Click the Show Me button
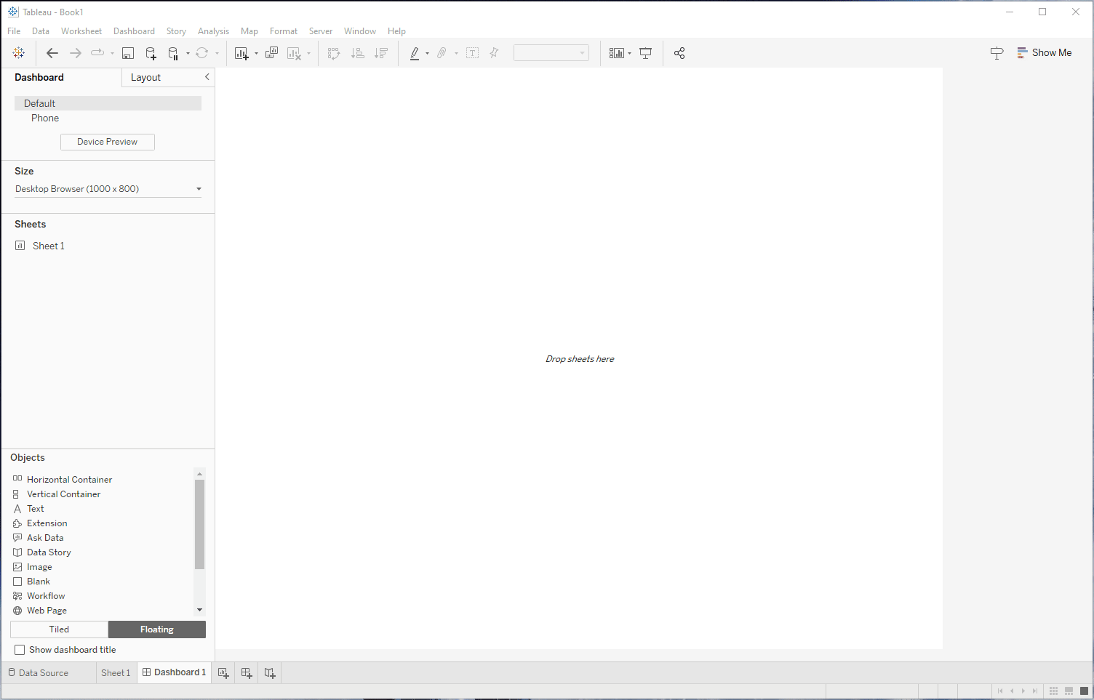Image resolution: width=1094 pixels, height=700 pixels. (x=1044, y=53)
